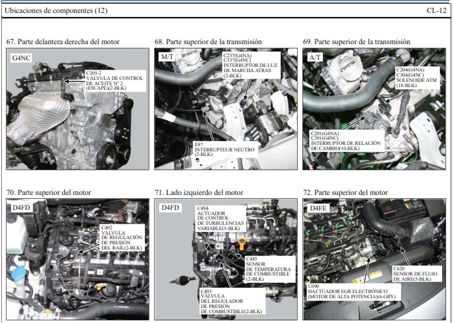Select heading '68. Parte superior de la transmisión'

pos(208,42)
